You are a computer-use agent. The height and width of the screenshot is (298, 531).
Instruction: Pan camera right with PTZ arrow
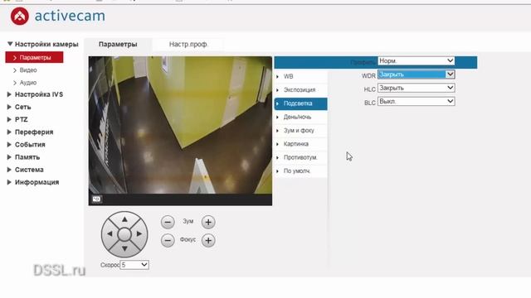139,233
